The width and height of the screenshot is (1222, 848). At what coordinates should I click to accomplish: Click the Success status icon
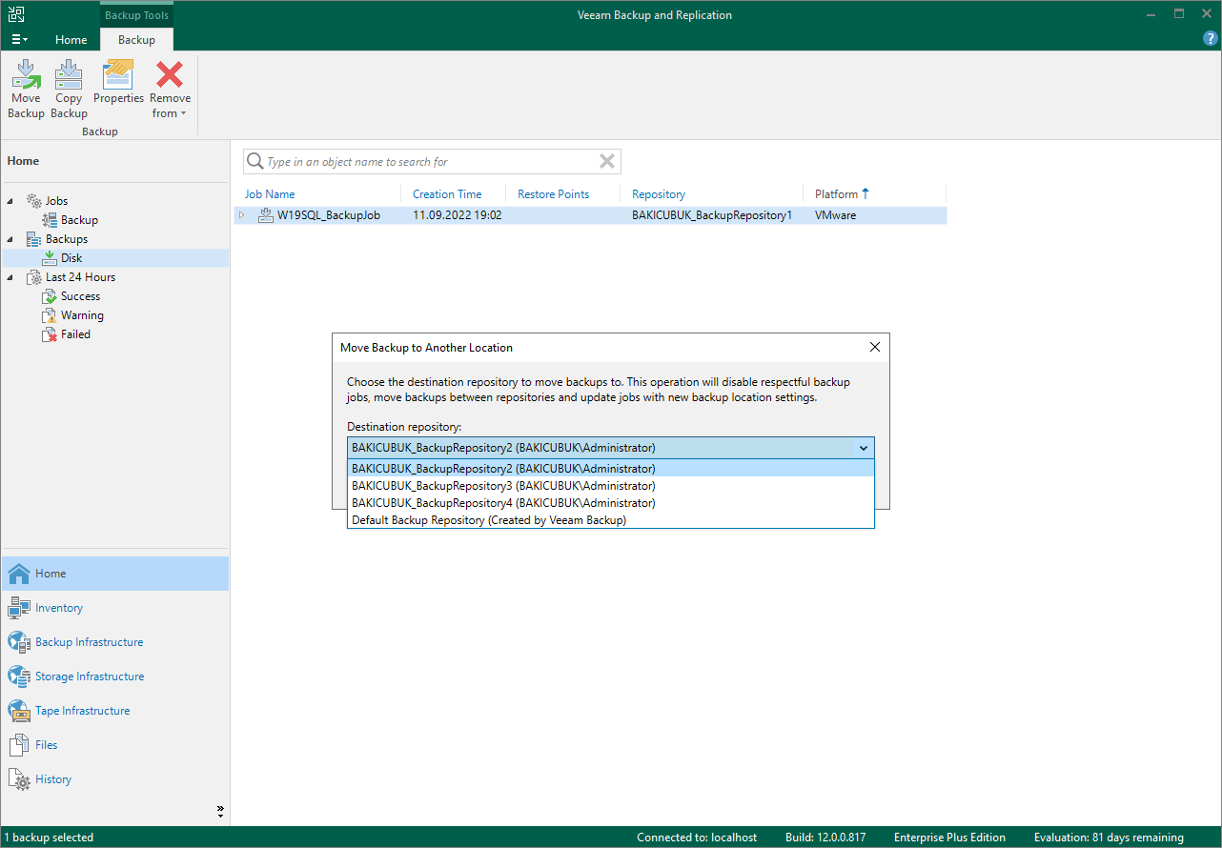50,296
